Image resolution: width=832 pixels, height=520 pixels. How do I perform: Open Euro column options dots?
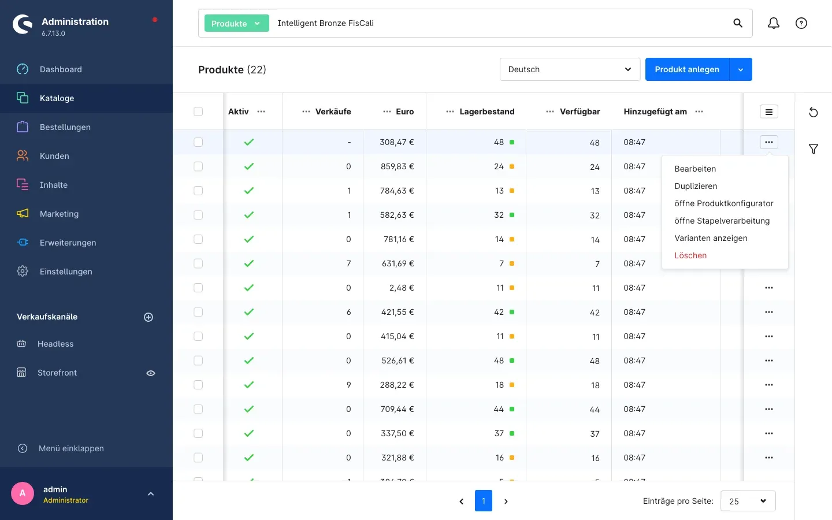pos(387,112)
